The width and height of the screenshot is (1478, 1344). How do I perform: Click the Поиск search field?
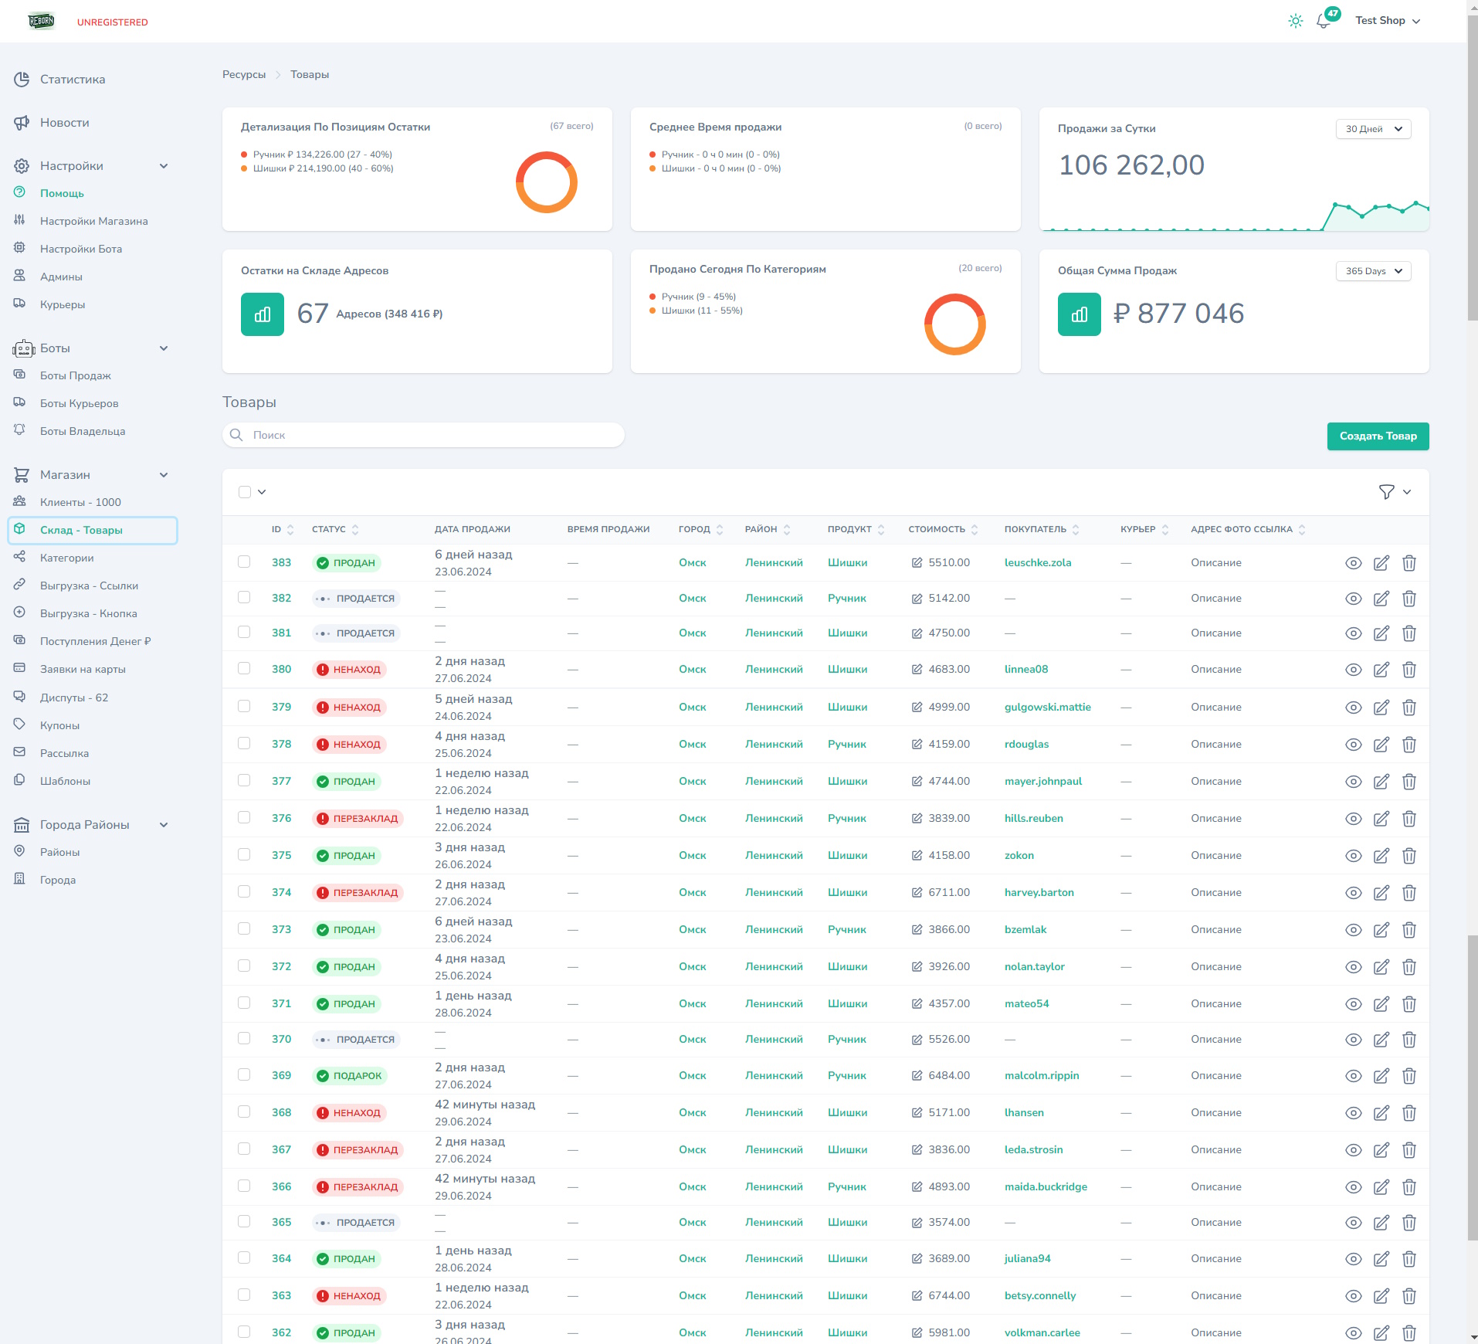(423, 435)
